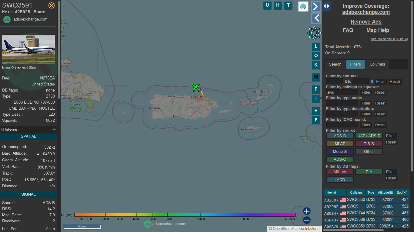Viewport: 414px width, 232px height.
Task: Toggle the P map button
Action: [316, 89]
